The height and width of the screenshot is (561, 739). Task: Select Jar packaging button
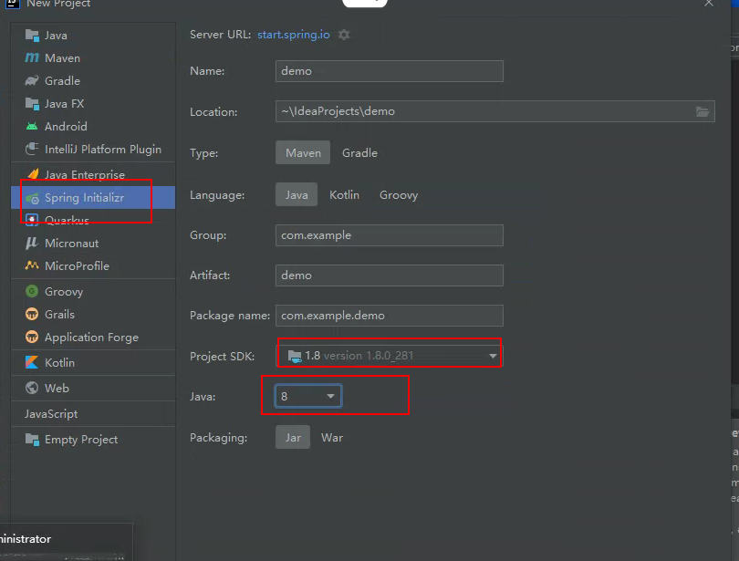(x=293, y=438)
